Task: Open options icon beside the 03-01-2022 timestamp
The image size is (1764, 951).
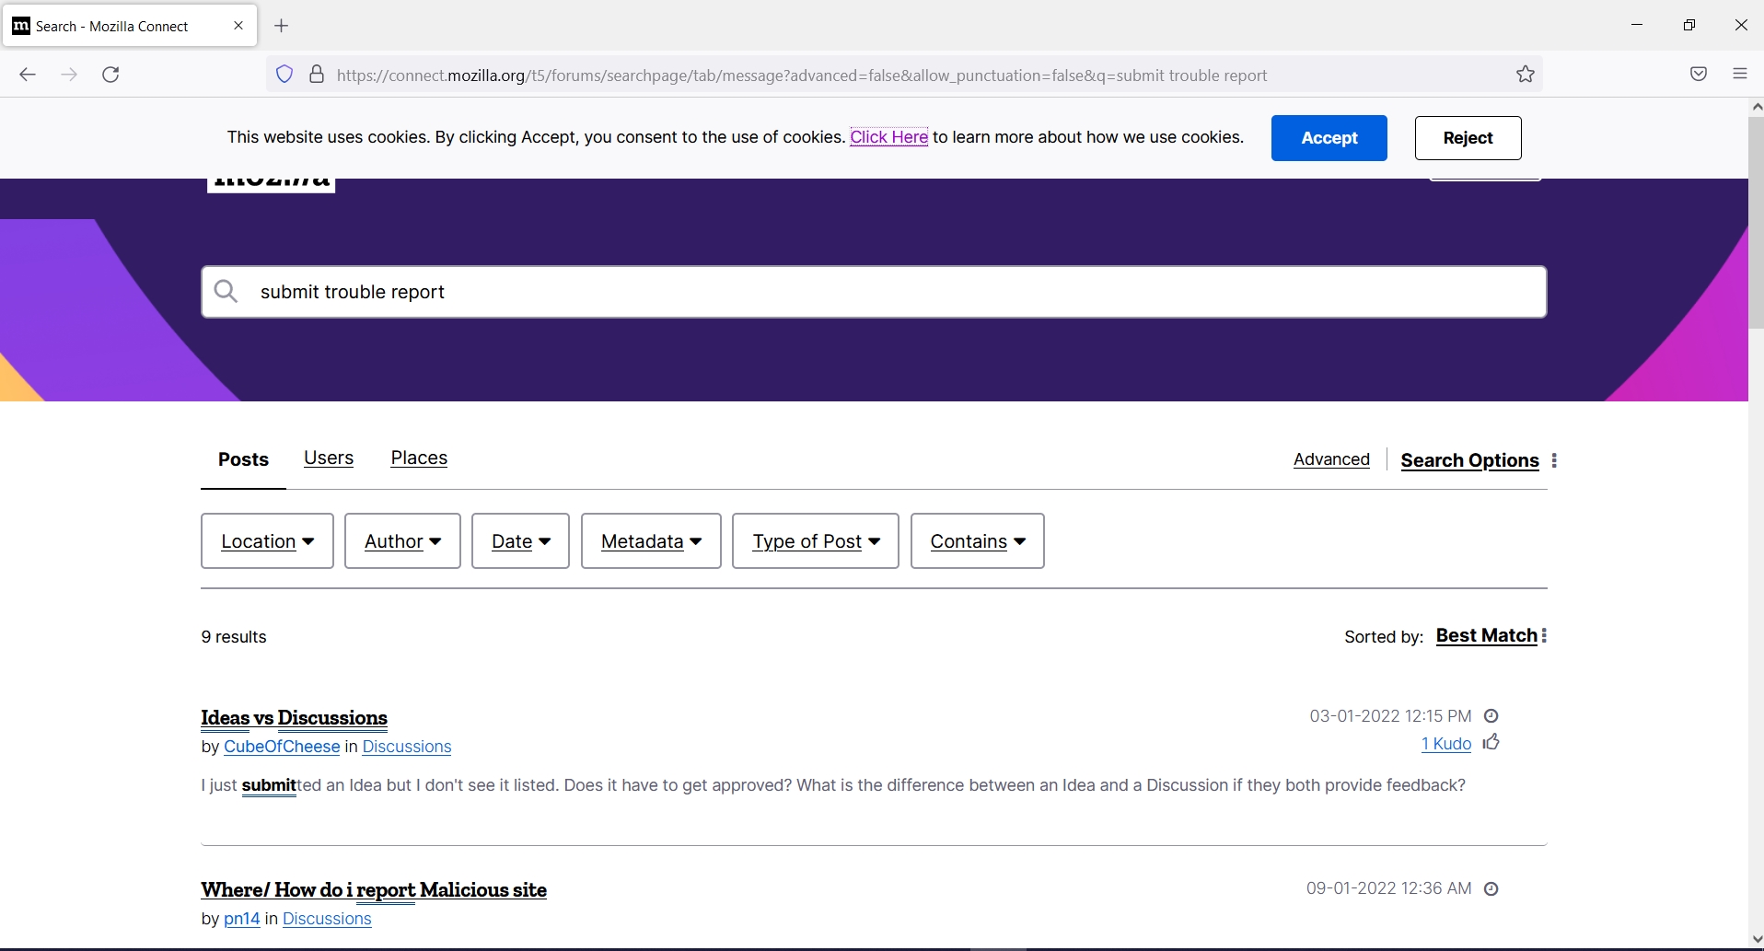Action: click(1491, 716)
